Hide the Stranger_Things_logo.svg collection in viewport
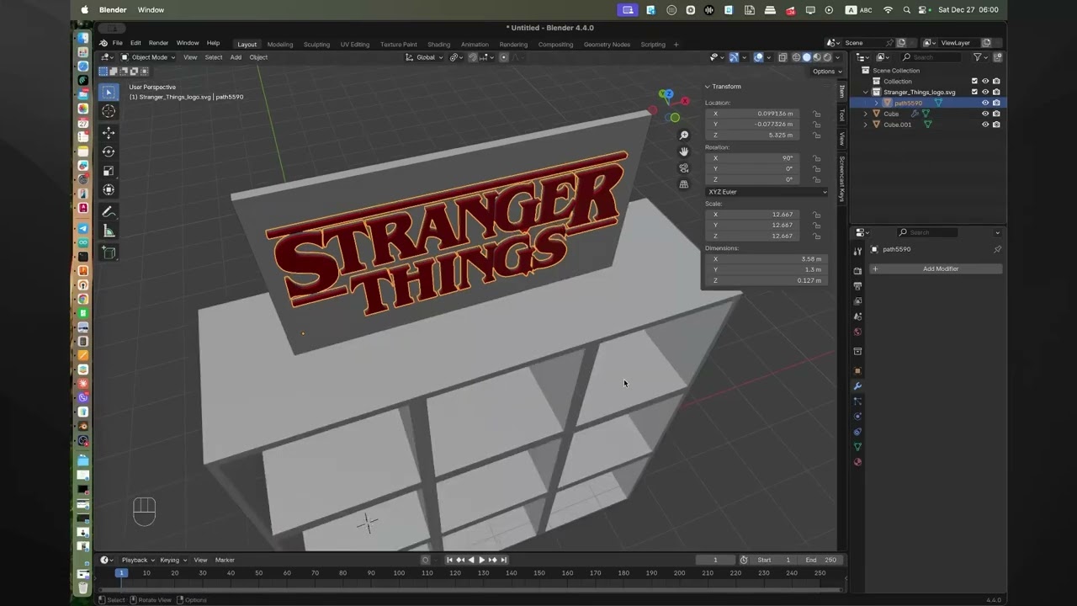 [x=985, y=92]
